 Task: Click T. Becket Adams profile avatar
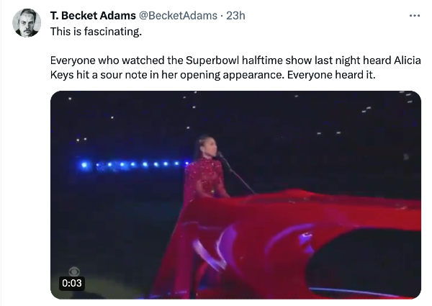point(27,23)
